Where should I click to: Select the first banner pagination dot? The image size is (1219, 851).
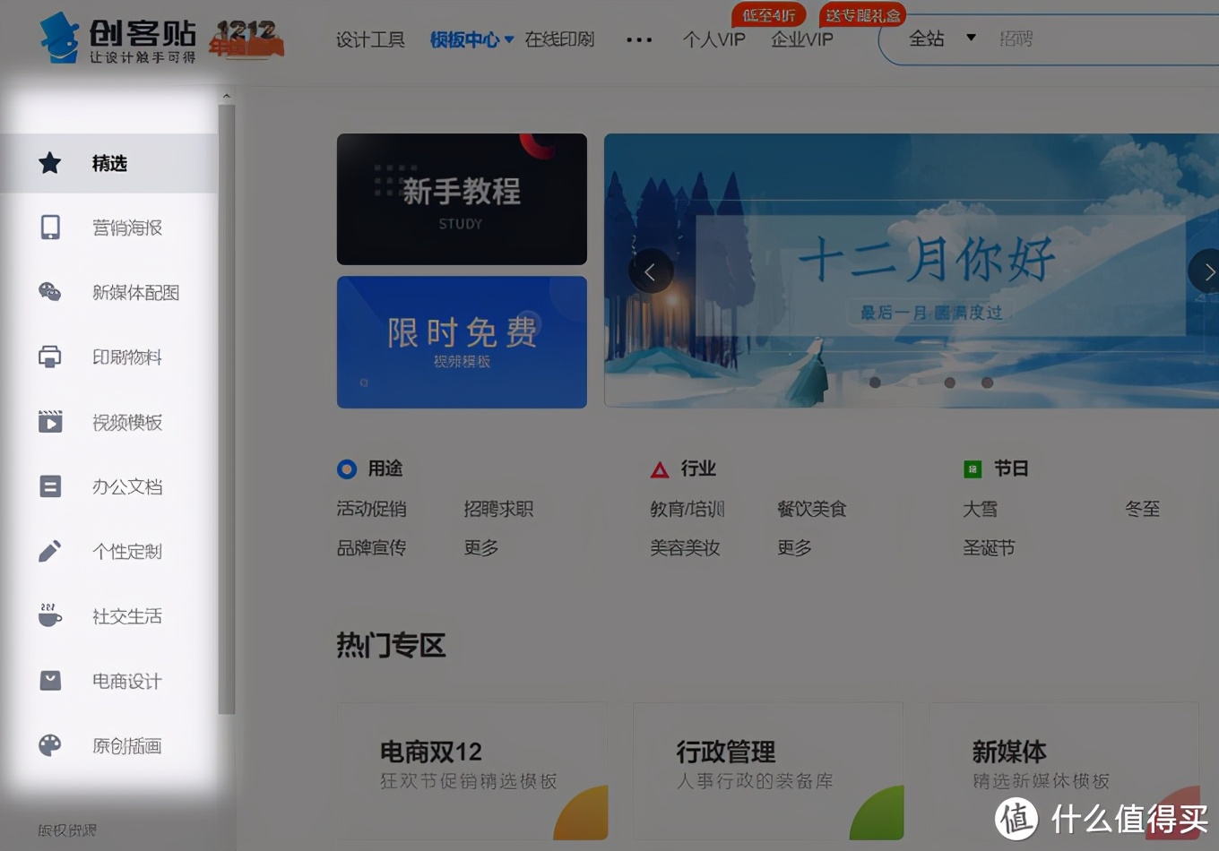tap(875, 383)
